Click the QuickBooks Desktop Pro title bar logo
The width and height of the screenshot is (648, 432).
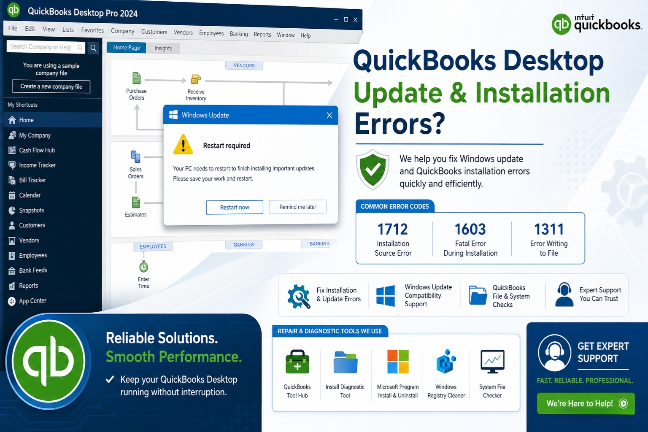click(14, 9)
